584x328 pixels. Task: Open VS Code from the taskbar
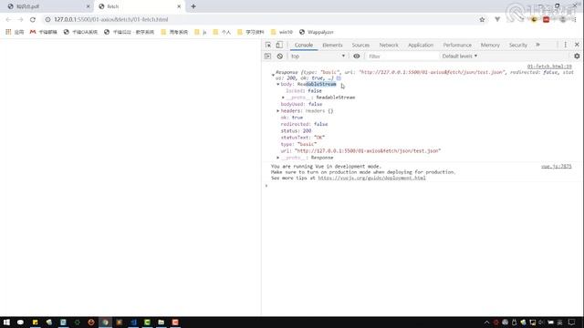pos(133,322)
